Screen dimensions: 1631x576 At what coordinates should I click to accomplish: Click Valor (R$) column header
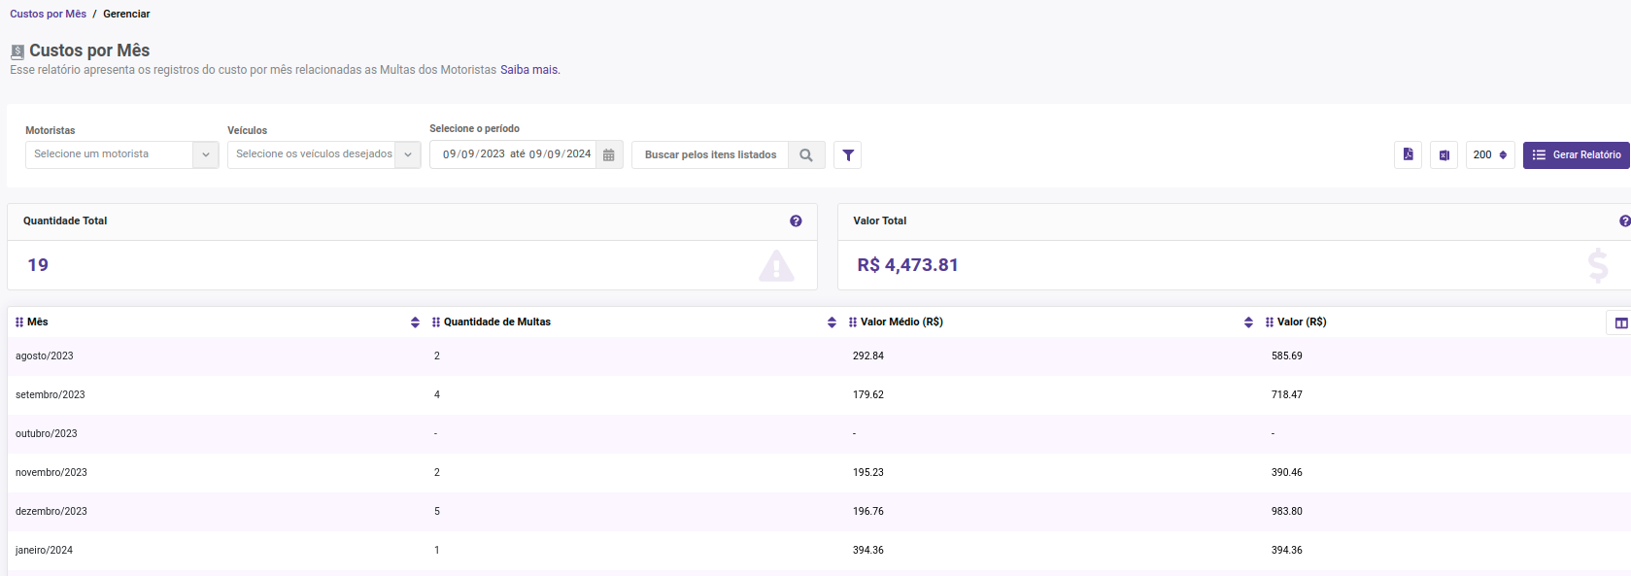tap(1302, 322)
